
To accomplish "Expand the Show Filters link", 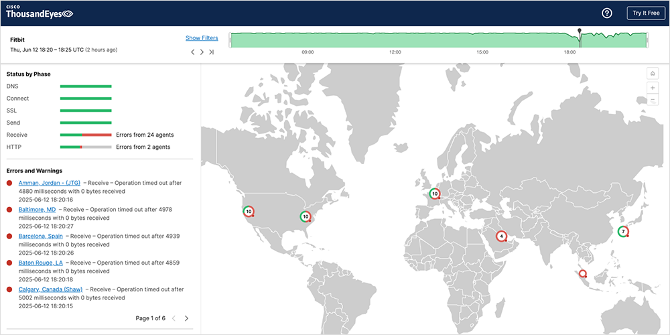I will 202,38.
